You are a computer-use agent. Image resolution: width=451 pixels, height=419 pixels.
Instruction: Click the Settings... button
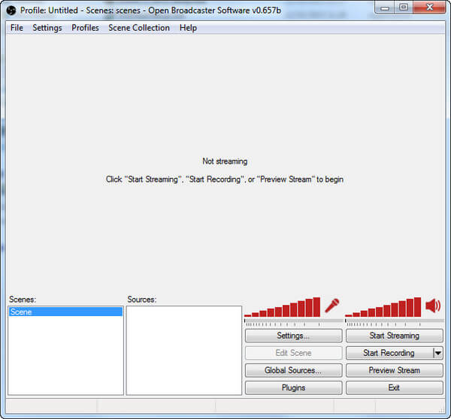click(294, 336)
